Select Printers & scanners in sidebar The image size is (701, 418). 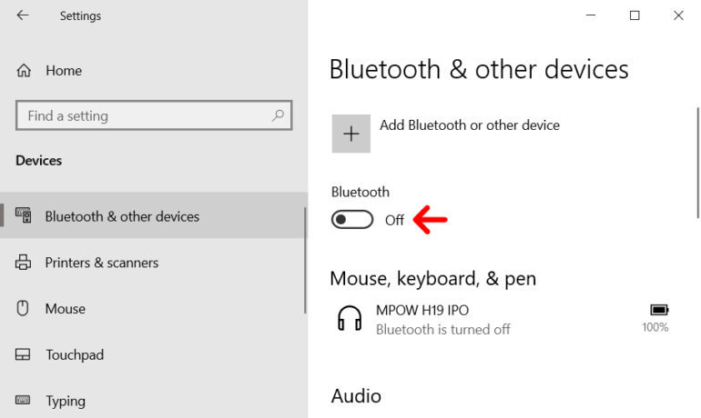102,263
